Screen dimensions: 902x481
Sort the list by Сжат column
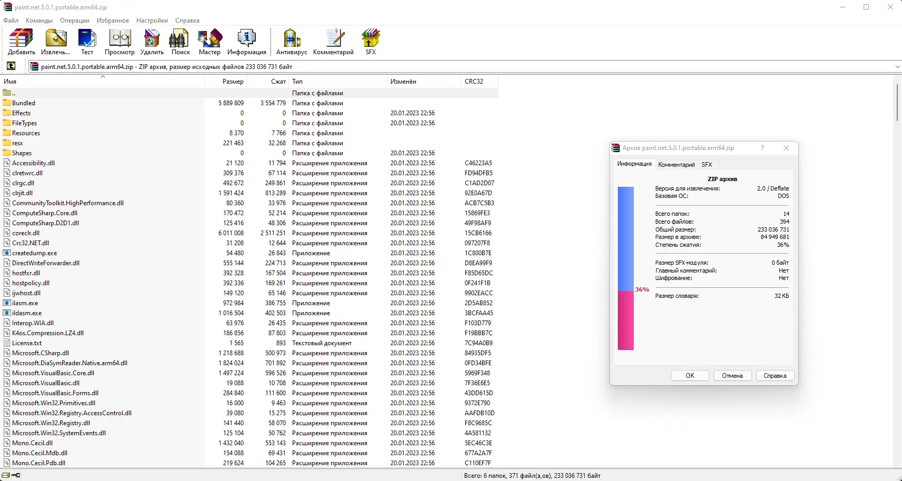click(x=268, y=82)
